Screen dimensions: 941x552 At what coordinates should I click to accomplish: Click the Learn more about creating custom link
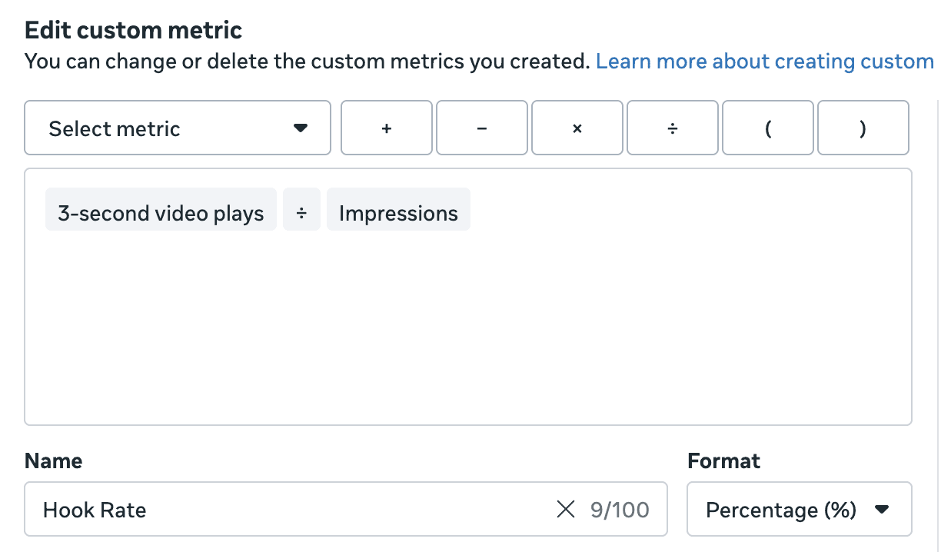[x=764, y=61]
